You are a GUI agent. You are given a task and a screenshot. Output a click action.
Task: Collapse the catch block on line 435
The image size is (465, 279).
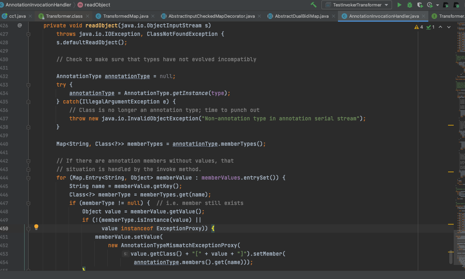(x=29, y=102)
